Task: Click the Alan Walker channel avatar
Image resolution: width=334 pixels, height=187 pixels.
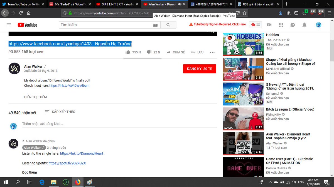Action: (14, 68)
